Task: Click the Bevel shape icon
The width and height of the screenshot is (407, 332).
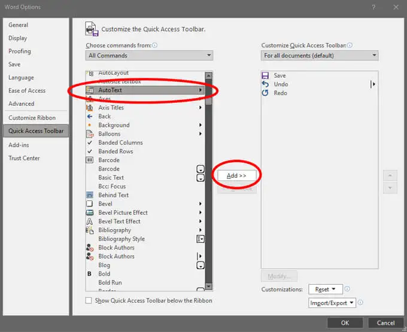Action: pyautogui.click(x=90, y=203)
